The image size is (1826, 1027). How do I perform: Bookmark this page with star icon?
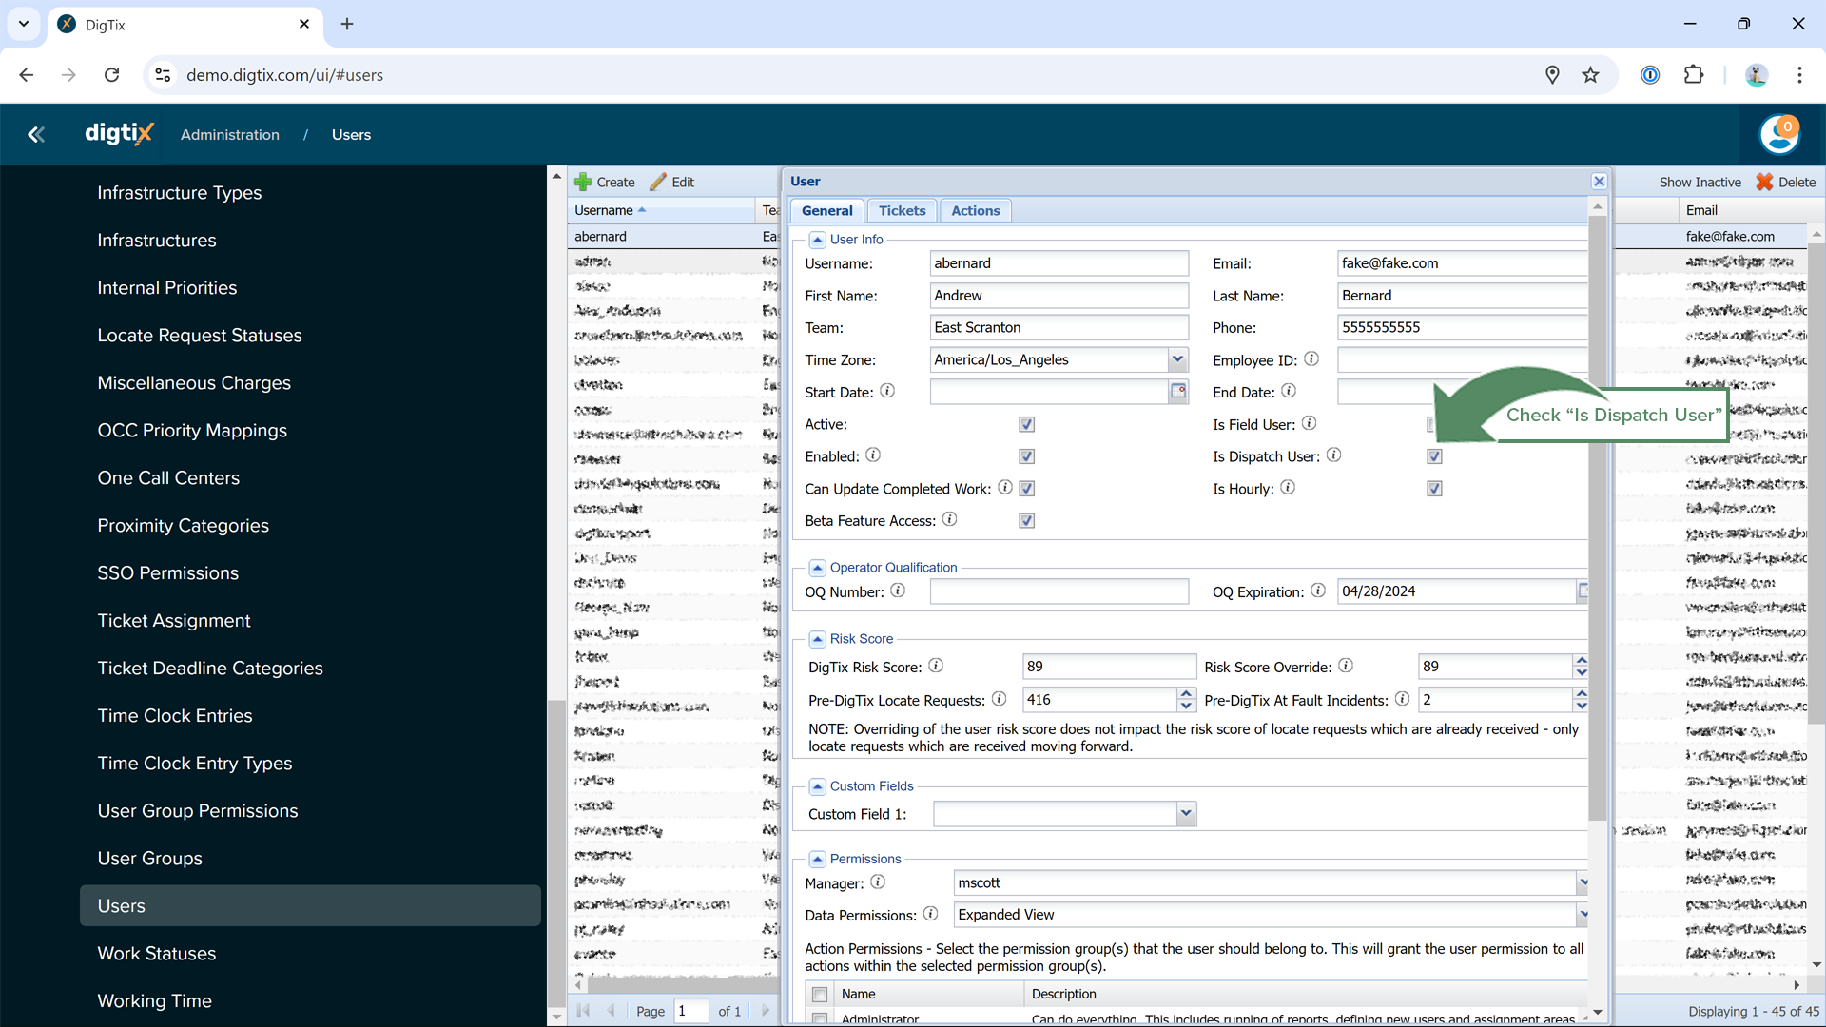(x=1590, y=75)
